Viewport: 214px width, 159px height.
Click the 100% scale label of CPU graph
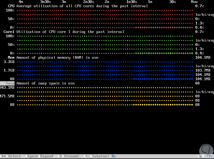(x=10, y=10)
